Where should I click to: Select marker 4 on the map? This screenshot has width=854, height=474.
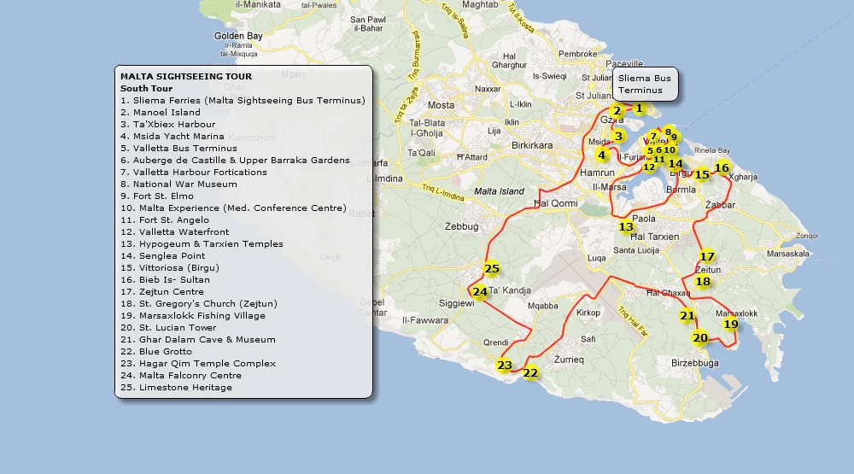602,155
